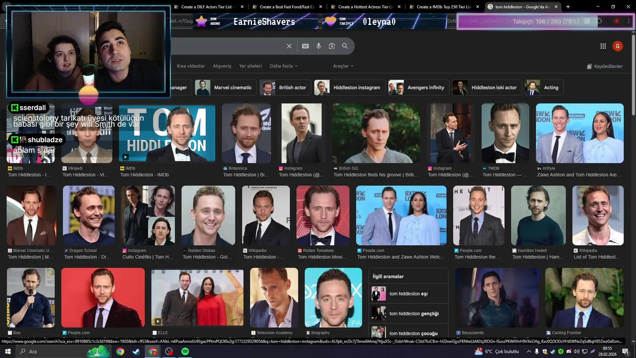
Task: Switch to Create a Hottest Actress Tier List tab
Action: pos(365,7)
